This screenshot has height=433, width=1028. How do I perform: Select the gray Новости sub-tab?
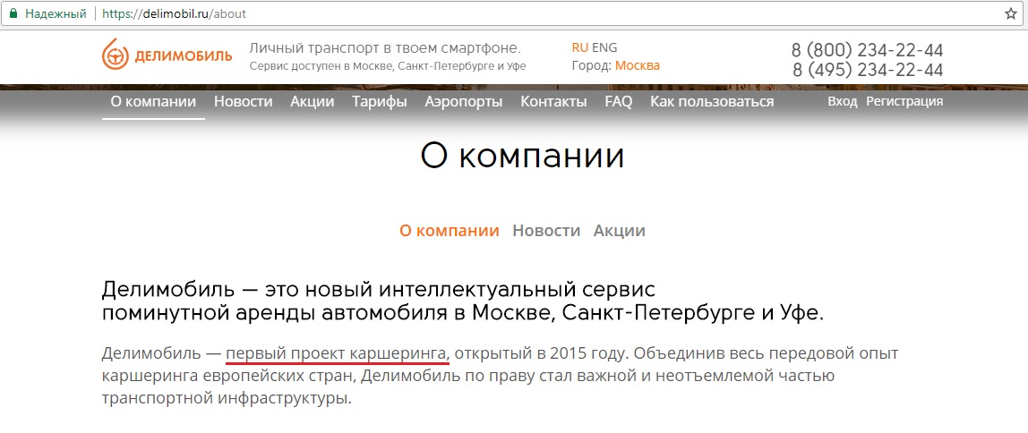tap(547, 231)
